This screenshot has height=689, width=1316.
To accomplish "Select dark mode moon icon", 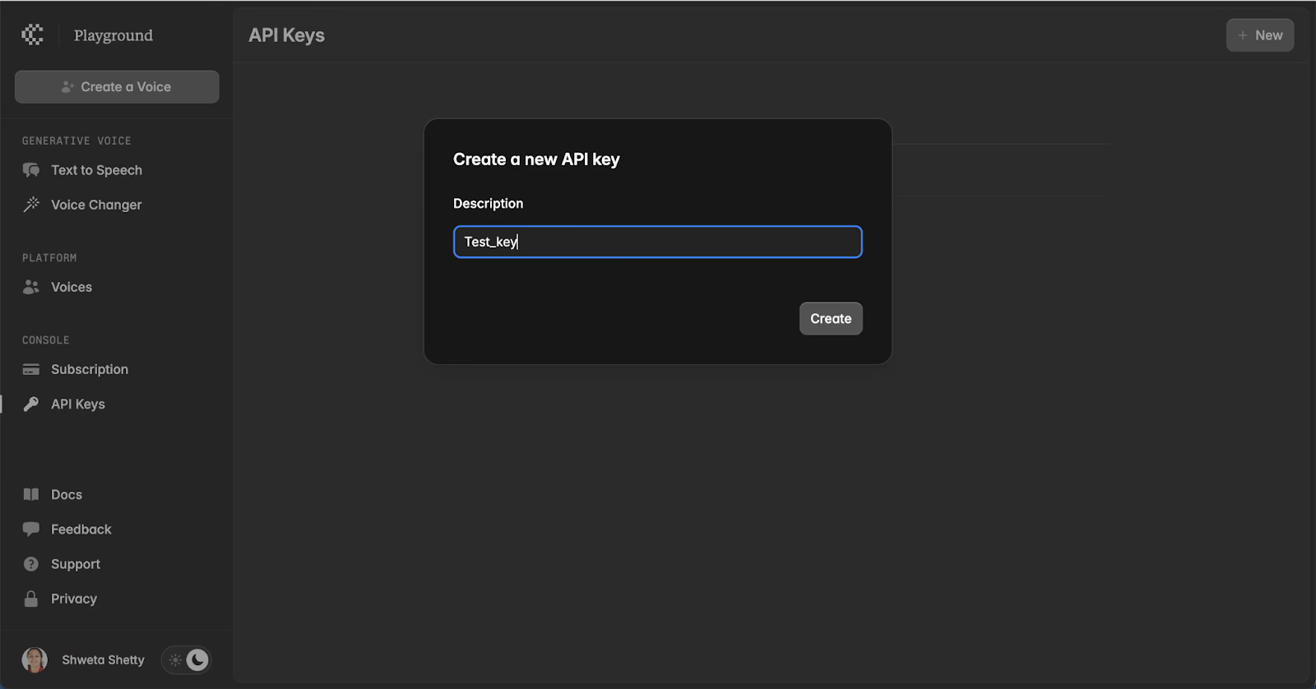I will point(197,659).
